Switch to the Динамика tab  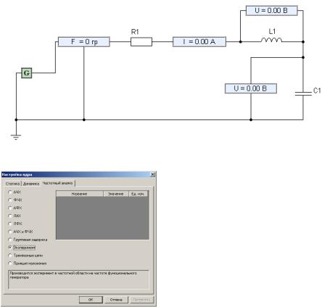click(31, 184)
